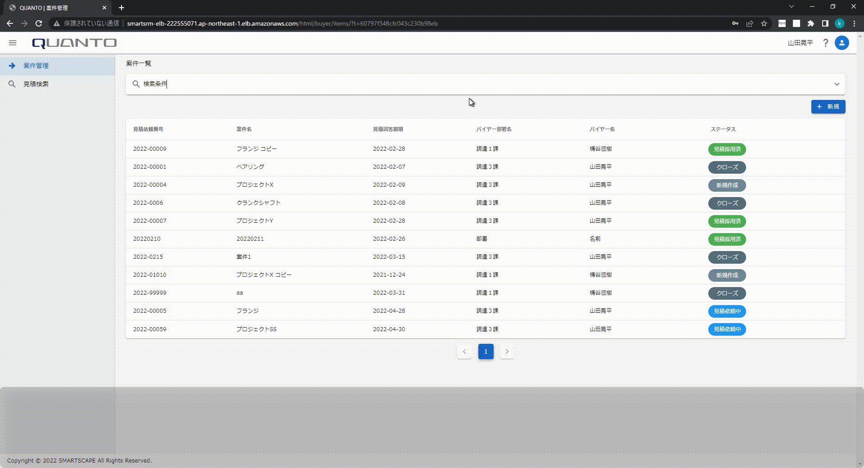Click the クランクシャフト item name
The image size is (864, 468).
tap(258, 203)
